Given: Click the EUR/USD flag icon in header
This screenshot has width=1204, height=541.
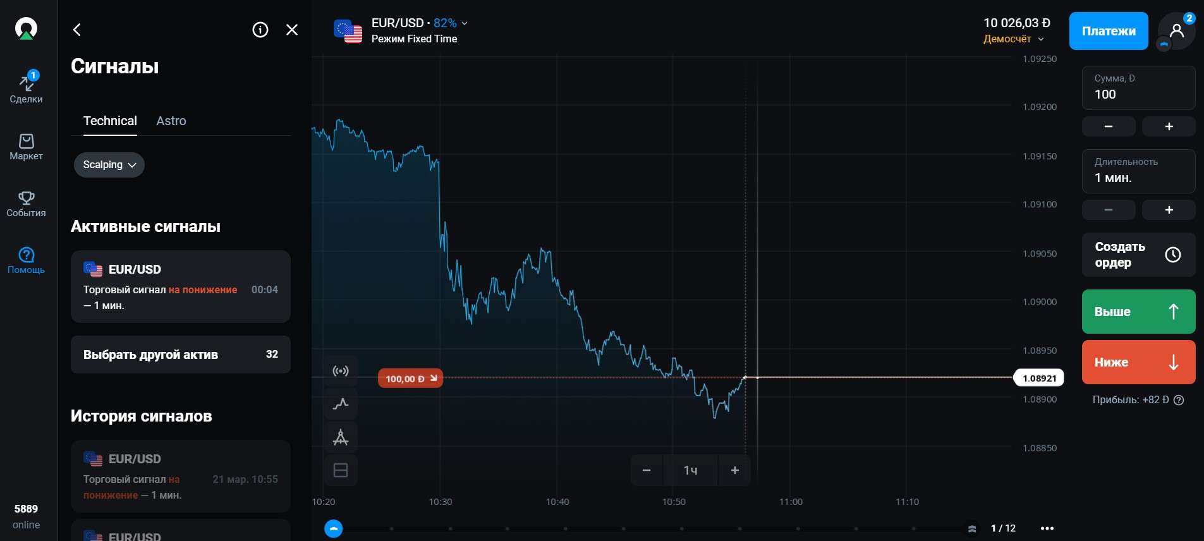Looking at the screenshot, I should 348,31.
